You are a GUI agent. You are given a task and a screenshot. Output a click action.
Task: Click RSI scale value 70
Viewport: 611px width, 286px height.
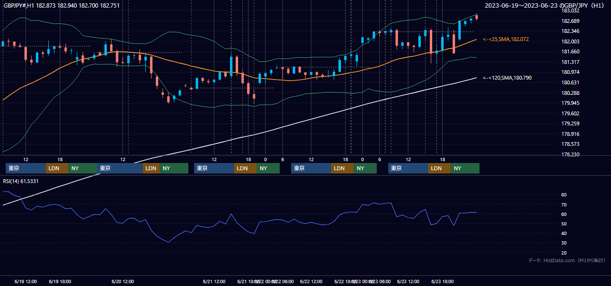coord(564,204)
